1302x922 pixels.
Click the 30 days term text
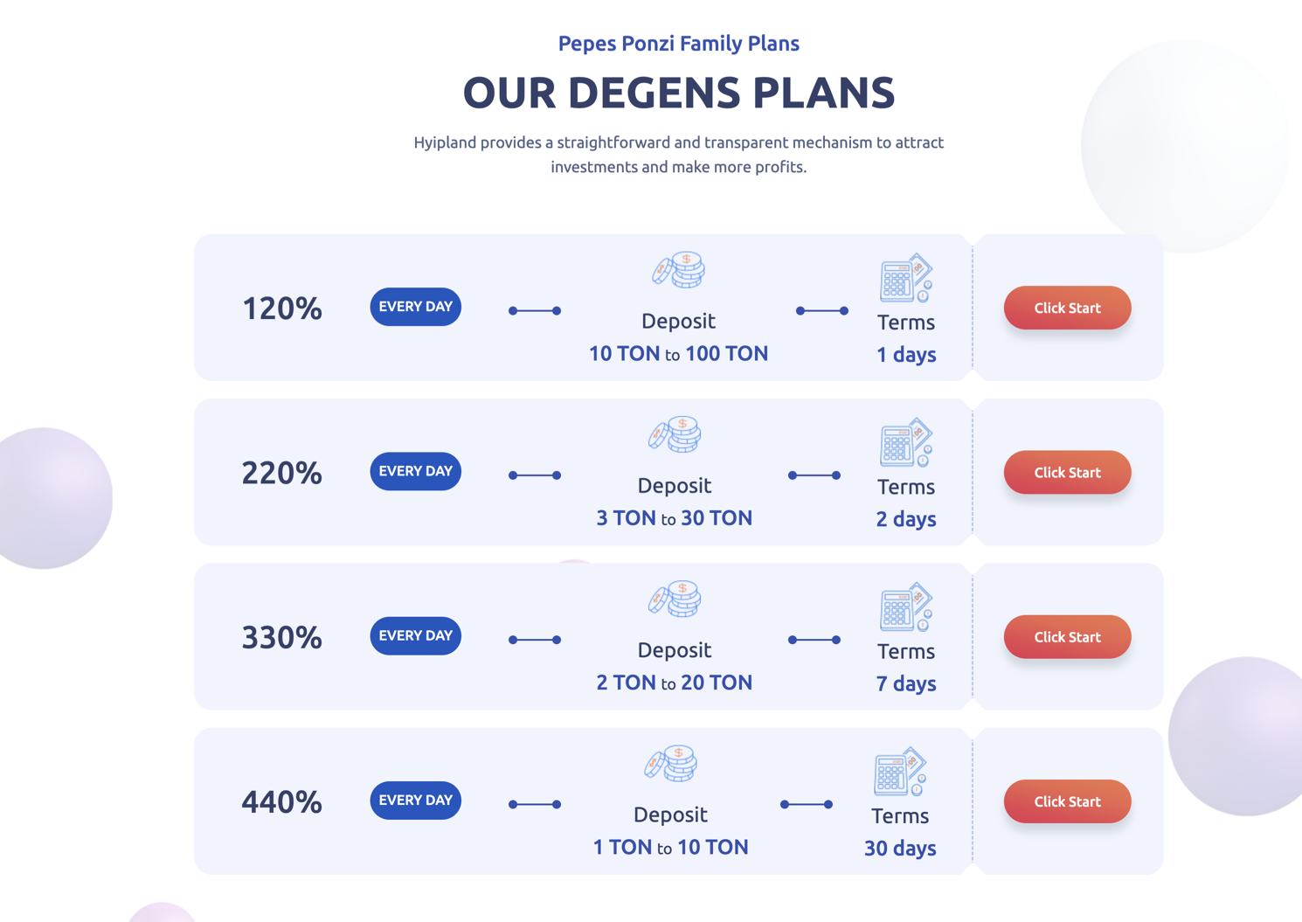900,849
